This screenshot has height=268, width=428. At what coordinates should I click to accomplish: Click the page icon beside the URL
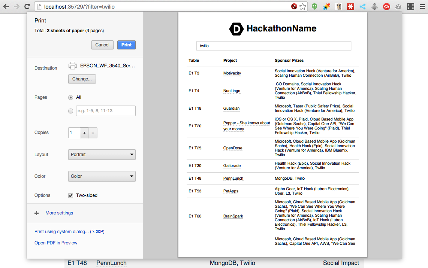click(x=39, y=6)
